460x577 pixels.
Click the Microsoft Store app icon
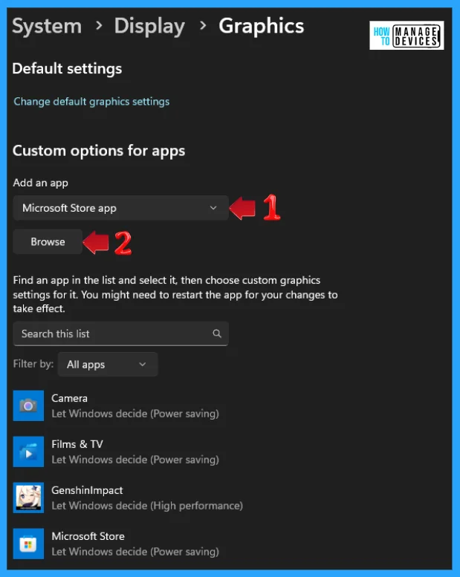point(28,544)
